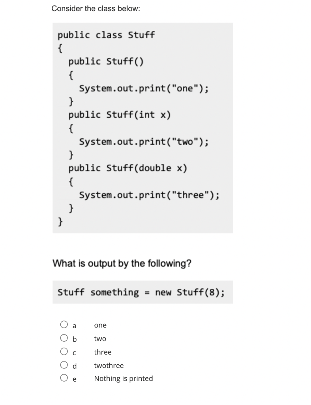Click the option text 'two'
The height and width of the screenshot is (405, 311).
(x=99, y=338)
